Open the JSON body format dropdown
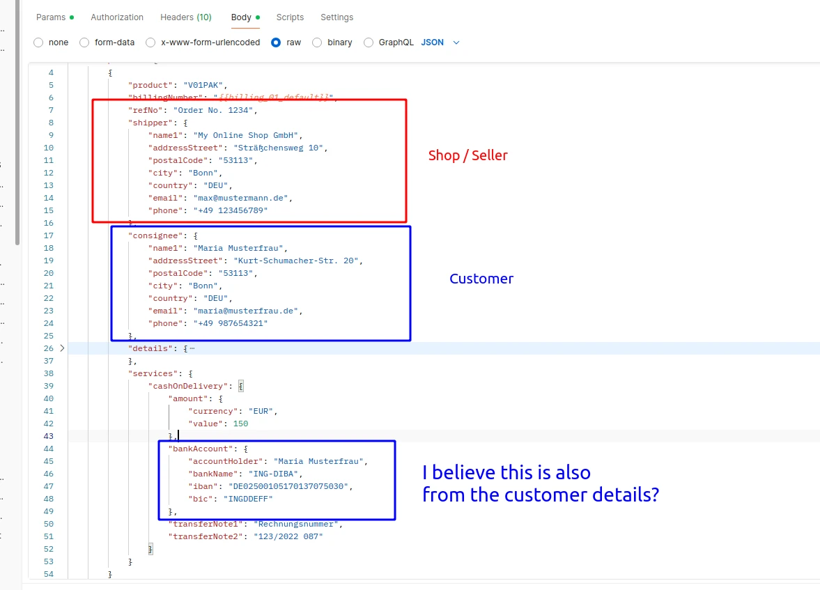Screen dimensions: 820x590 pyautogui.click(x=433, y=42)
